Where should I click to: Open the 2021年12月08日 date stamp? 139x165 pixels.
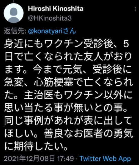click(29, 158)
